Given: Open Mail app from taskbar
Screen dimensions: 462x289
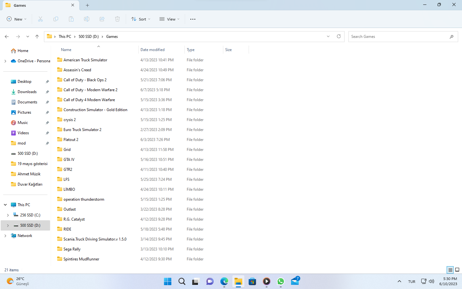Looking at the screenshot, I should point(295,281).
